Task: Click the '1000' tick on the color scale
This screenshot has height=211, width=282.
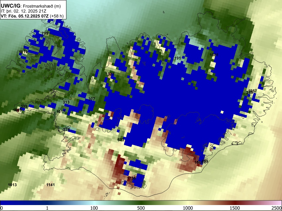Action: tap(188, 208)
